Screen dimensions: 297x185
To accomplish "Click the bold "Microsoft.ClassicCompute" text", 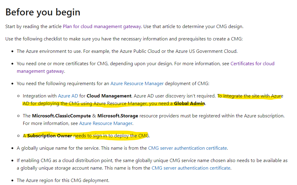I will (x=62, y=116).
